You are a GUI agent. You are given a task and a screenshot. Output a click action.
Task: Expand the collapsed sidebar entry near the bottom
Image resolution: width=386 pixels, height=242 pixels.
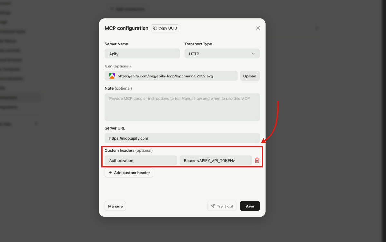(36, 124)
